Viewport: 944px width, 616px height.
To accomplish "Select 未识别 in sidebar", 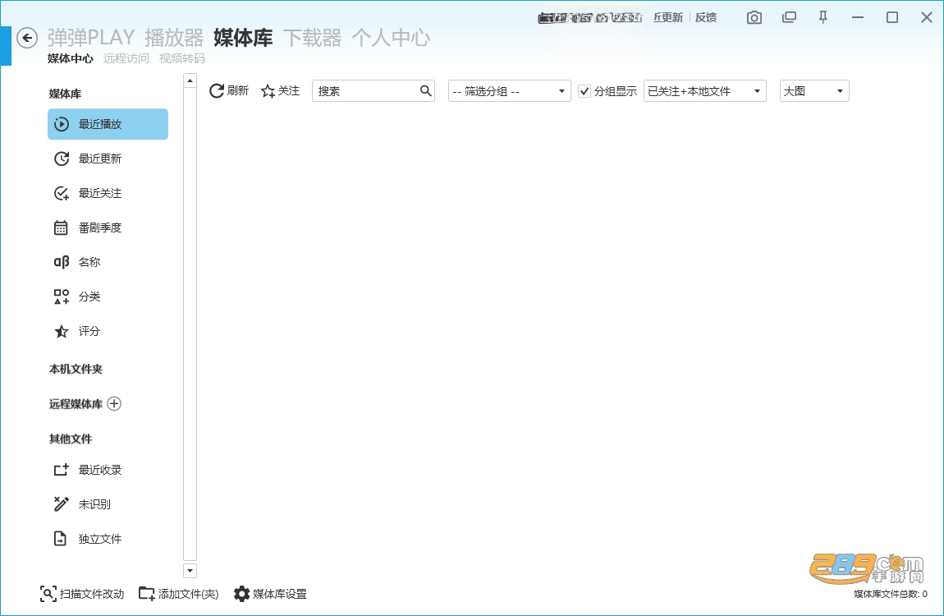I will click(108, 504).
